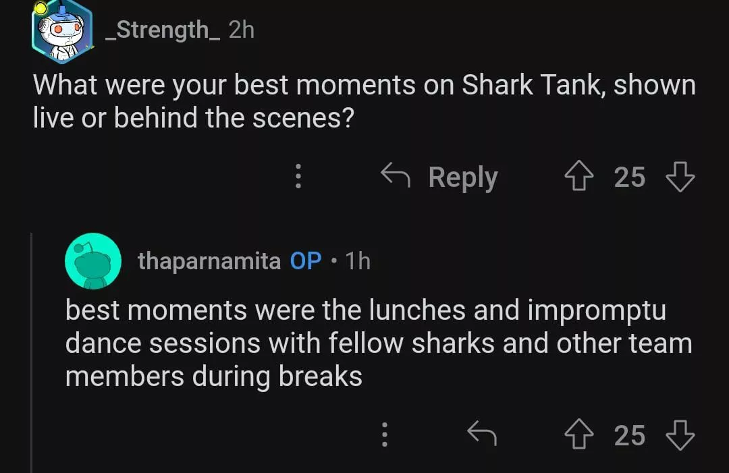This screenshot has height=473, width=729.
Task: Open three-dot menu on thaparnamita's reply
Action: 384,435
